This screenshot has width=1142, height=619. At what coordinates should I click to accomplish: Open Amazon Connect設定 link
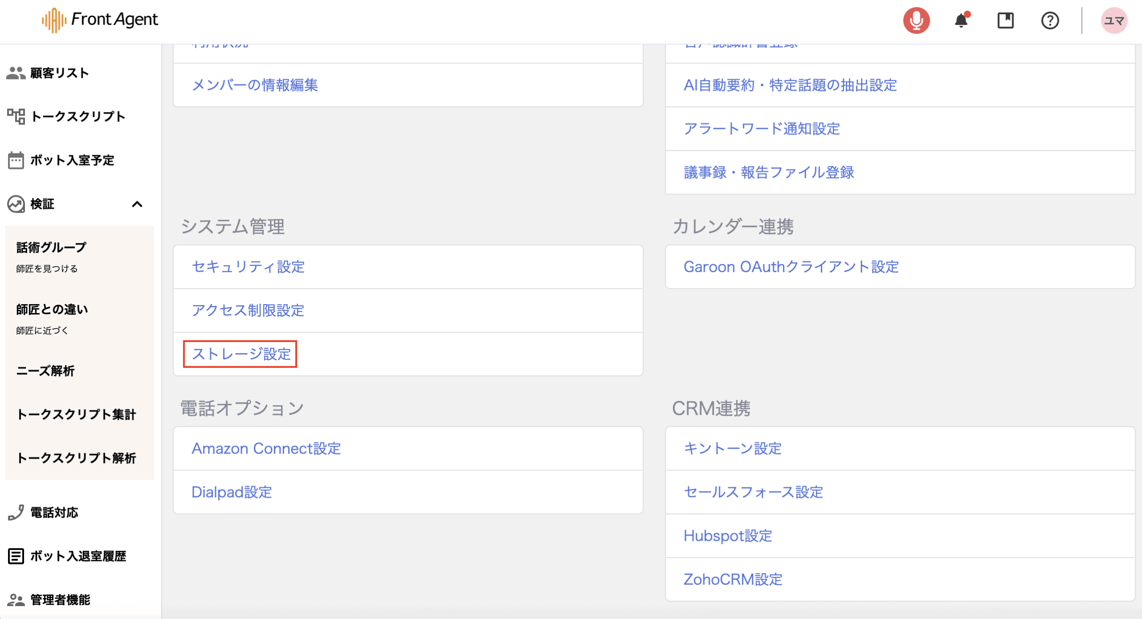coord(266,449)
